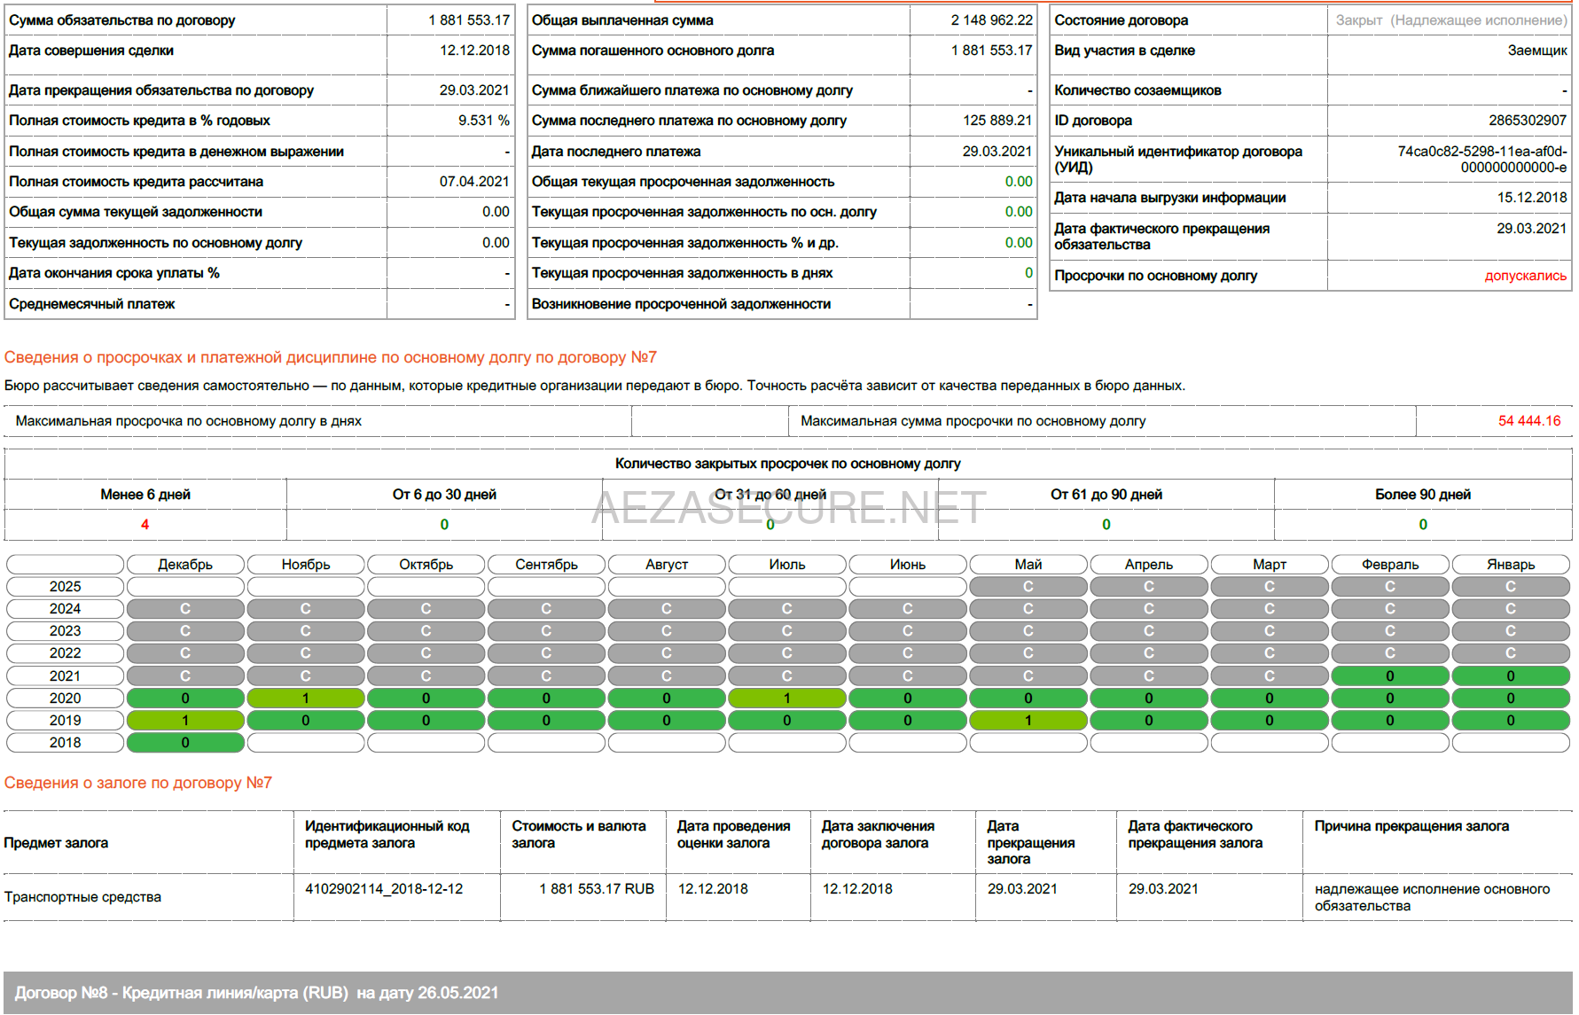Click the 'Январь' month header
Viewport: 1579px width, 1015px height.
click(x=1511, y=565)
